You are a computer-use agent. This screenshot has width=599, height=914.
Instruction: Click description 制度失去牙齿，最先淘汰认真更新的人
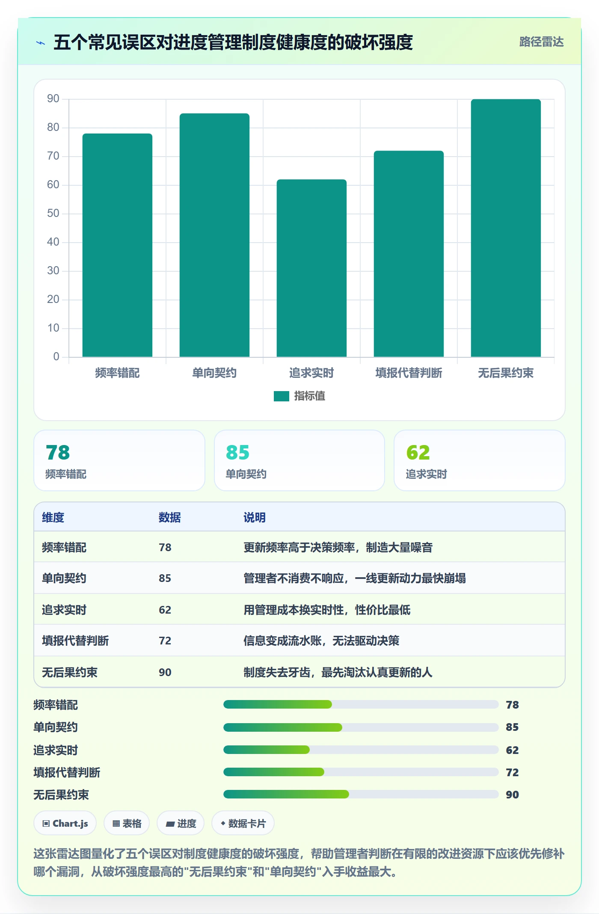338,672
